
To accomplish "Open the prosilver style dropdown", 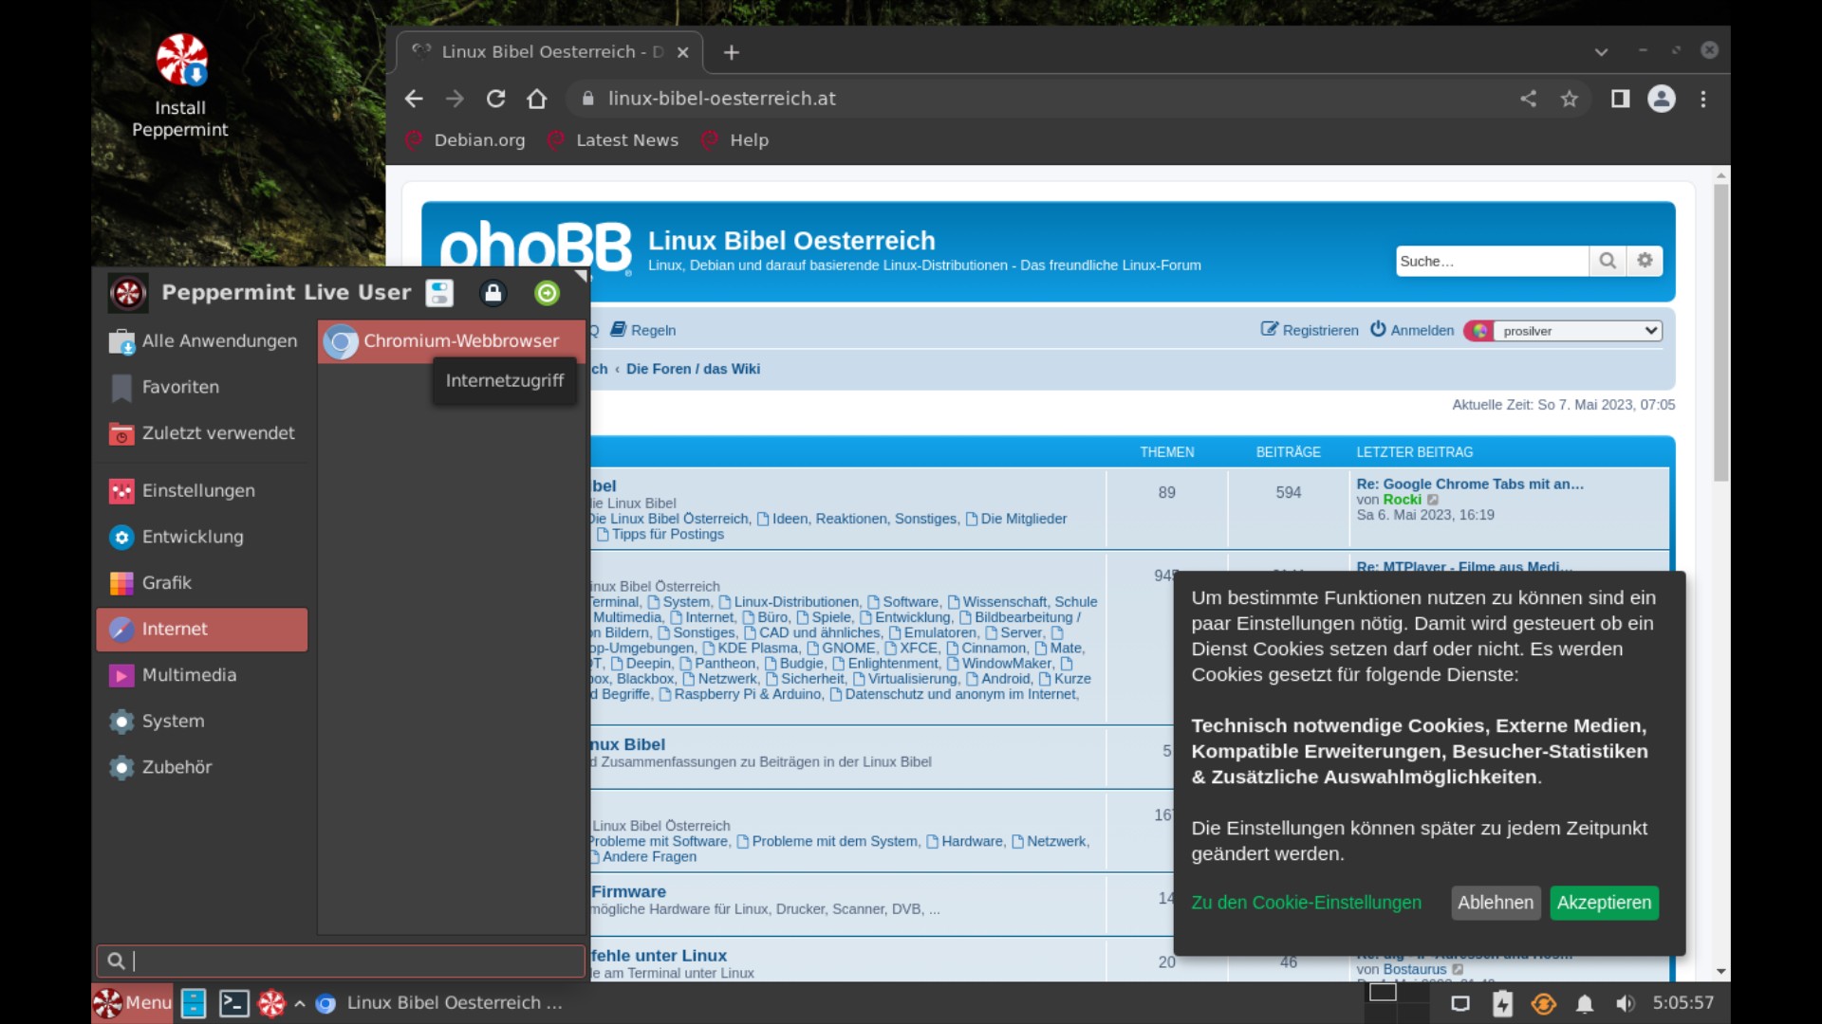I will (1578, 331).
